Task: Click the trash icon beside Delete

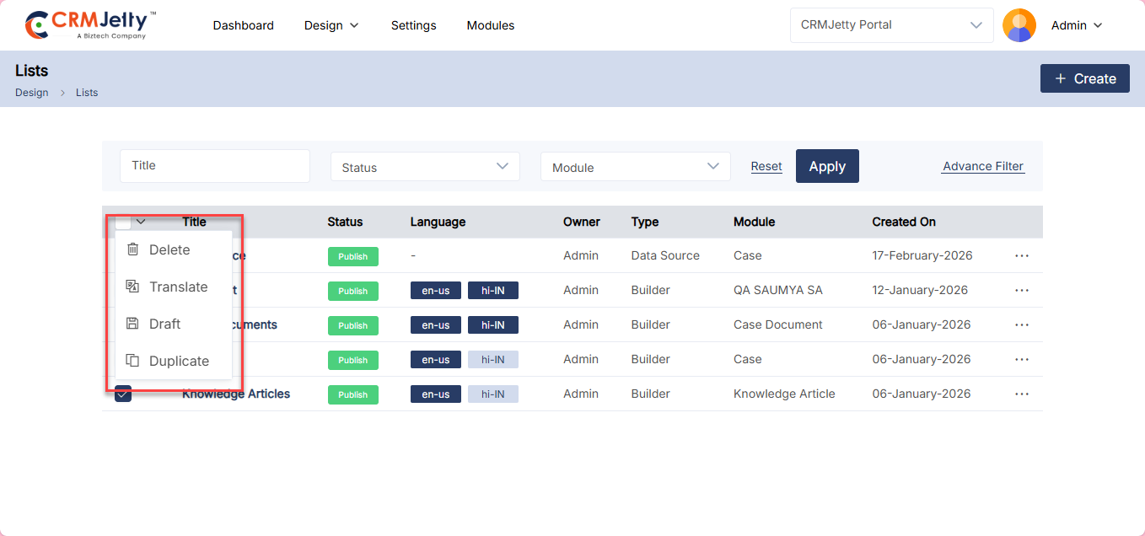Action: (132, 249)
